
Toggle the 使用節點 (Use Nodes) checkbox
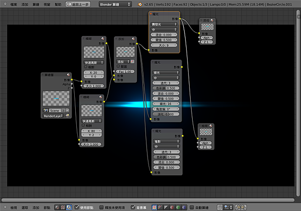coord(77,207)
